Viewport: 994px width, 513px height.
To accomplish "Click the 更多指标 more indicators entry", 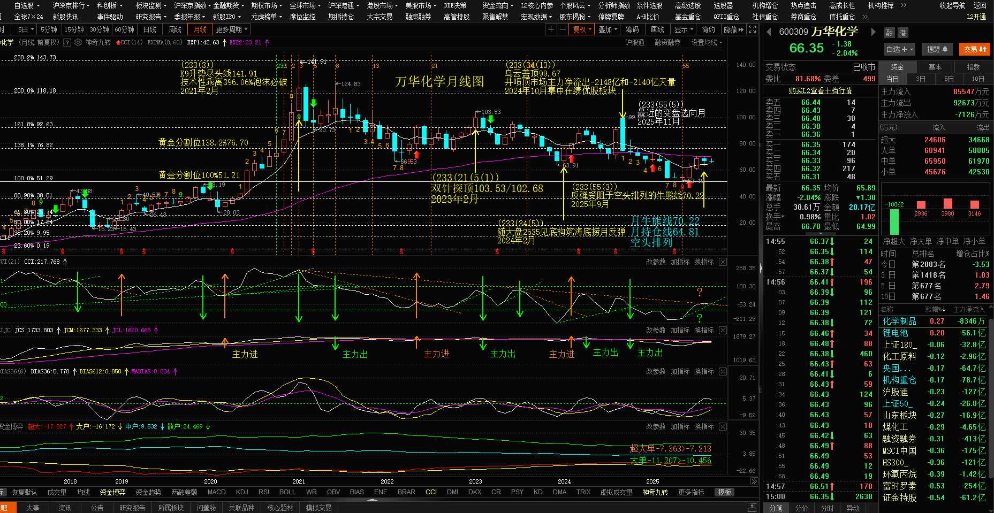I will coord(691,492).
